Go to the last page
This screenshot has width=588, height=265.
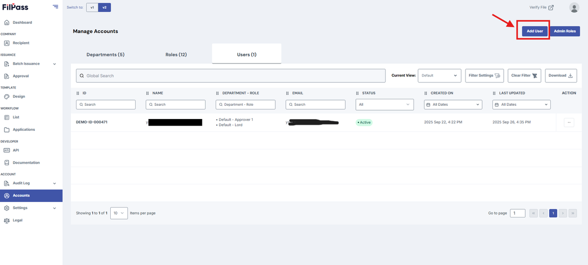[573, 213]
